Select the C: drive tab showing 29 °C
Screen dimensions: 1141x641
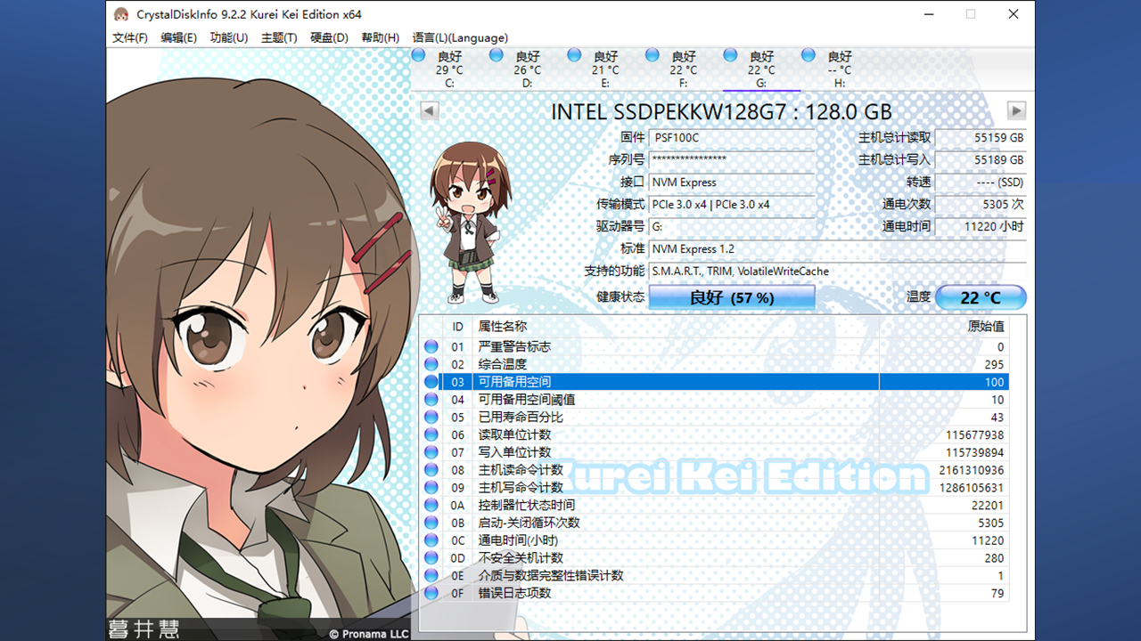(x=449, y=69)
